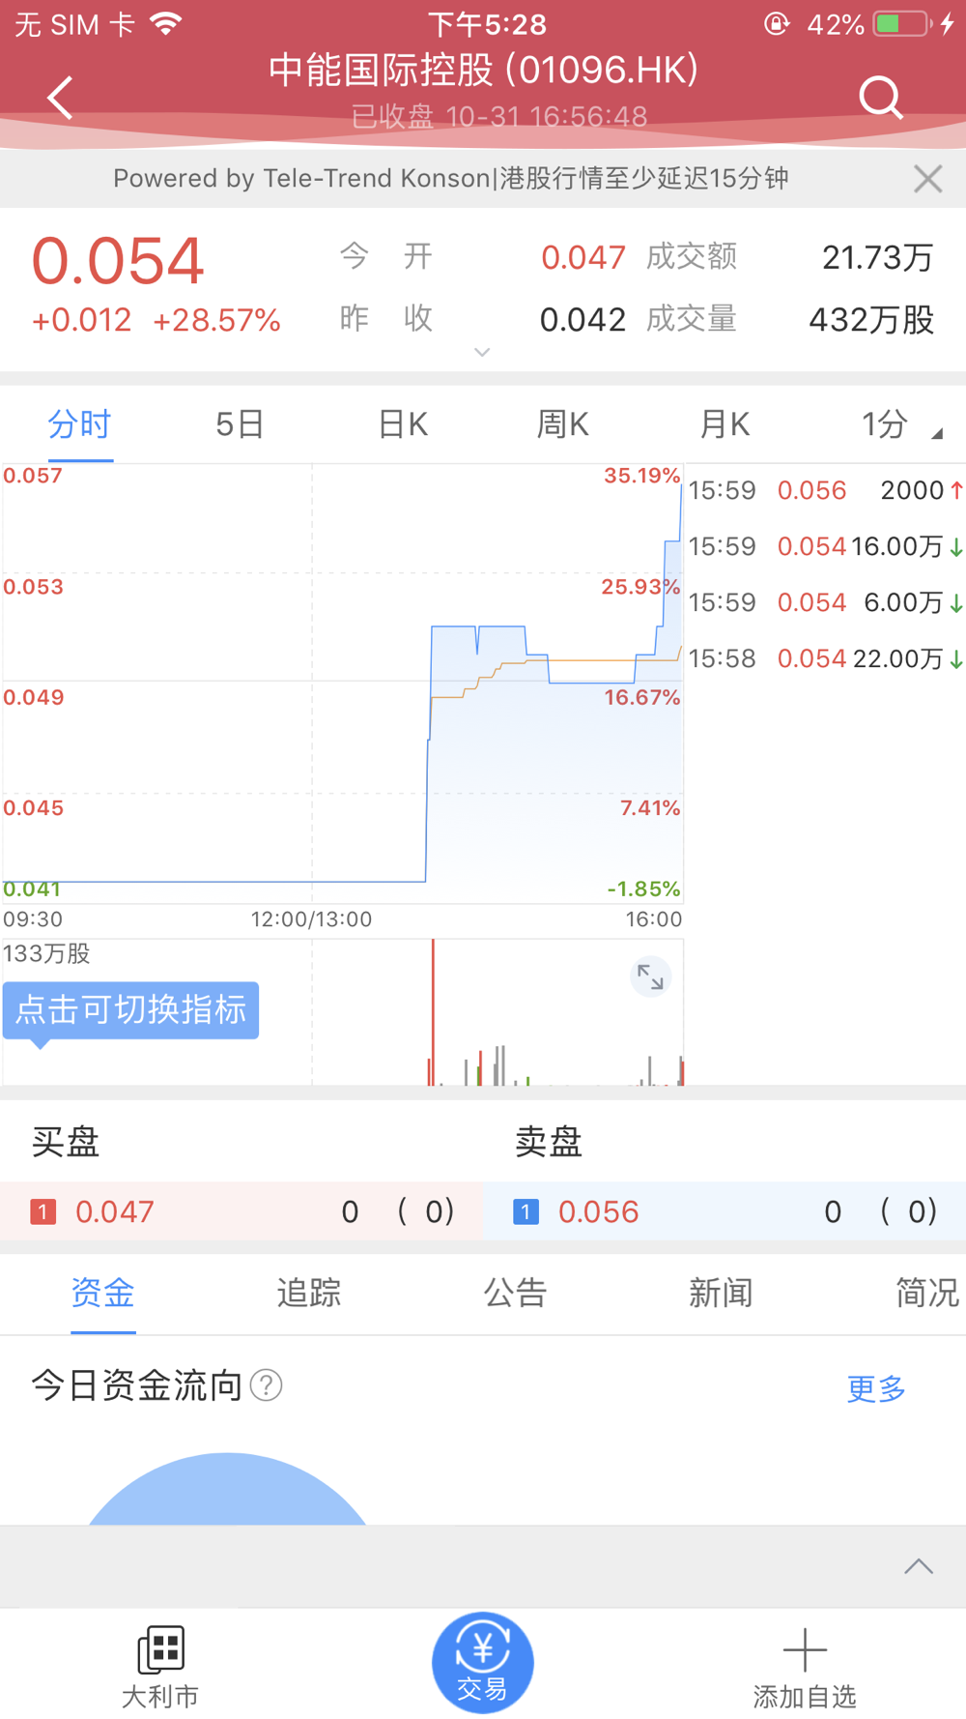Click 更多 link for capital flow
Screen dimensions: 966x1719
876,1388
